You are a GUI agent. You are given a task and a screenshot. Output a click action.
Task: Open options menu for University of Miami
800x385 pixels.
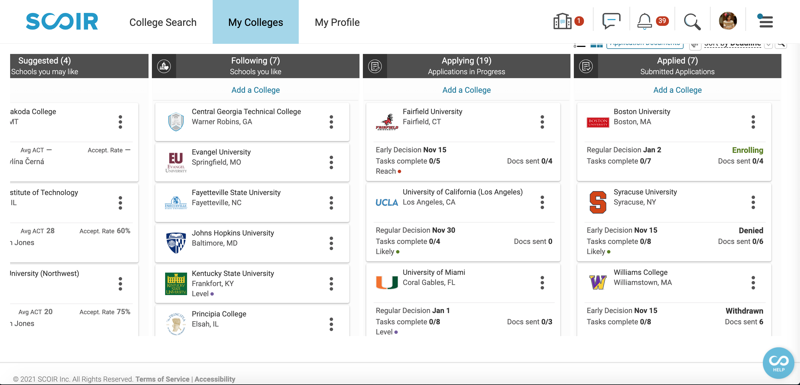(542, 283)
